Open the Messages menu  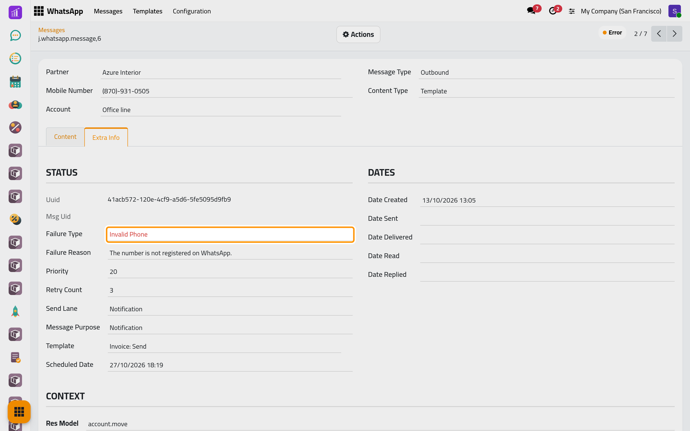coord(108,11)
